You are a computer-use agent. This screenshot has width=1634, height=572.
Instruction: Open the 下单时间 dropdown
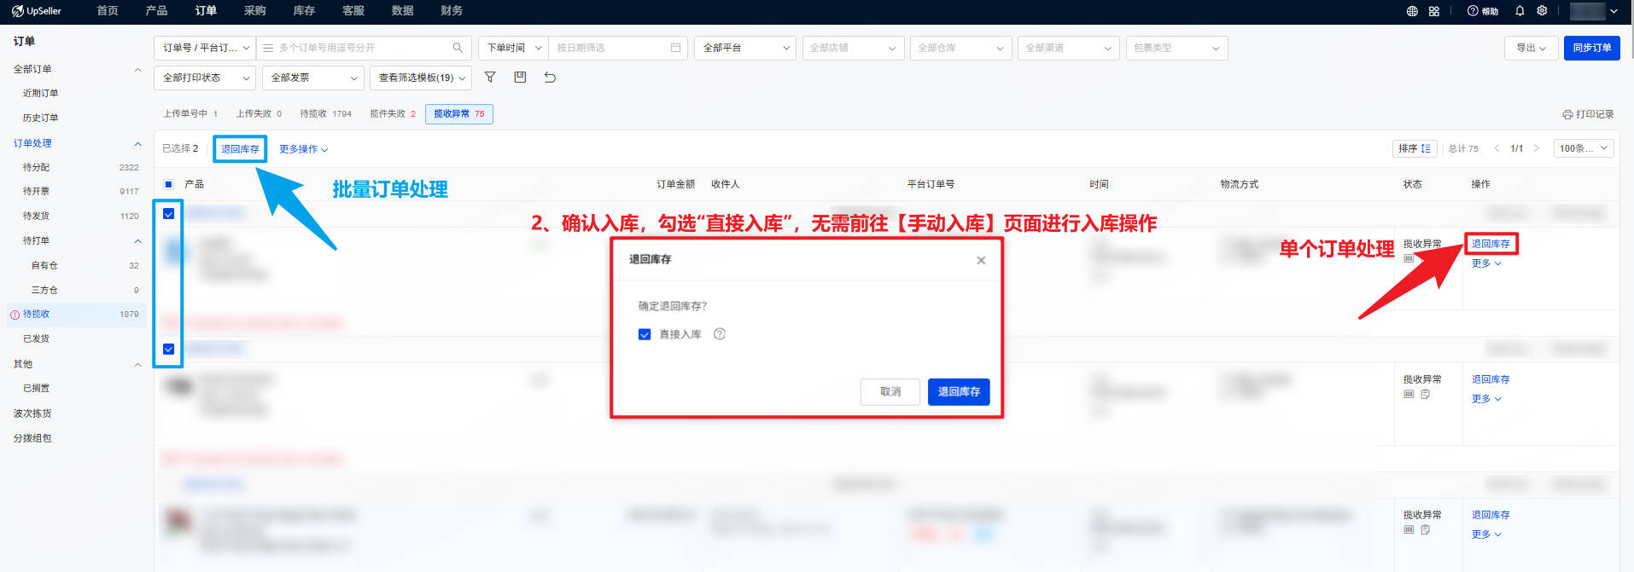coord(513,48)
